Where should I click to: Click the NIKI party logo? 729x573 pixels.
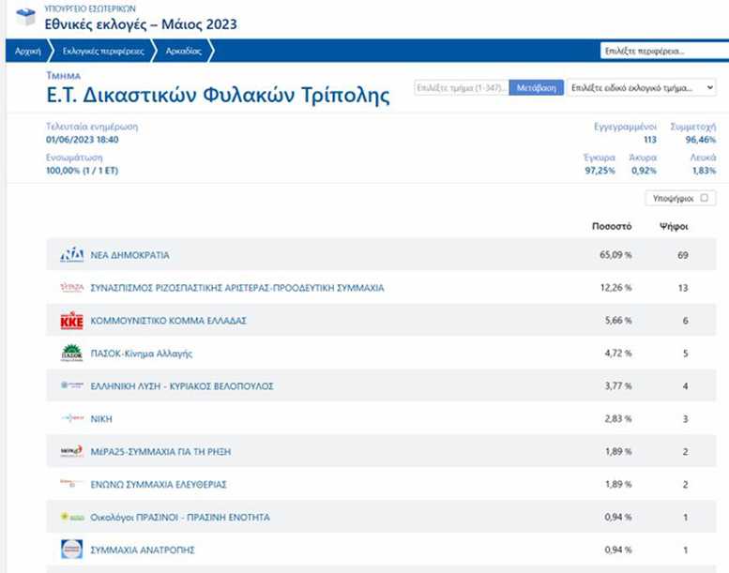point(72,418)
